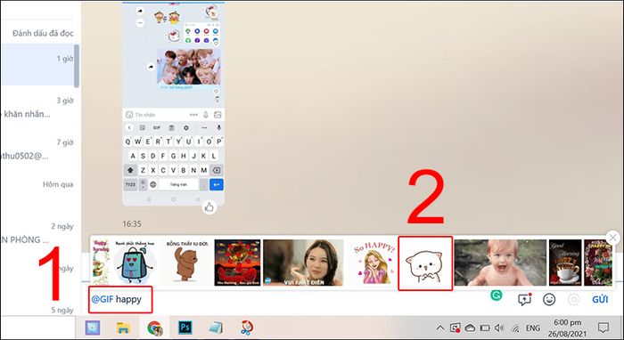Screen dimensions: 624x340
Task: Open the volume speaker control
Action: coord(499,328)
